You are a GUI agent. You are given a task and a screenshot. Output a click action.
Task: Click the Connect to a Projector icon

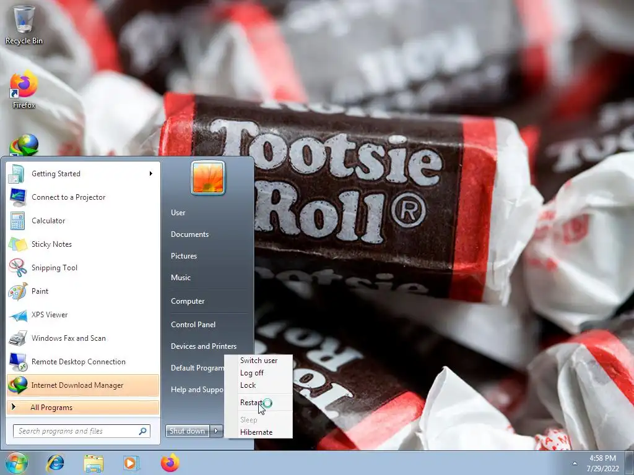click(17, 197)
